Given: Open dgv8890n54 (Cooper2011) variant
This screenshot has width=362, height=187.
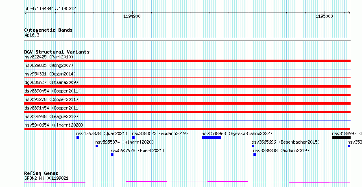Looking at the screenshot, I should point(52,91).
